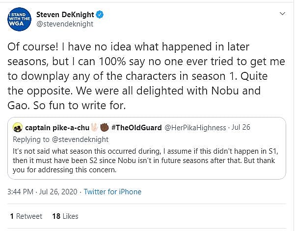Open the tweet options chevron menu
The height and width of the screenshot is (231, 295).
click(281, 14)
